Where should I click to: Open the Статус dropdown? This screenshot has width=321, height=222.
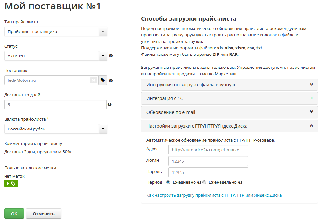click(103, 56)
